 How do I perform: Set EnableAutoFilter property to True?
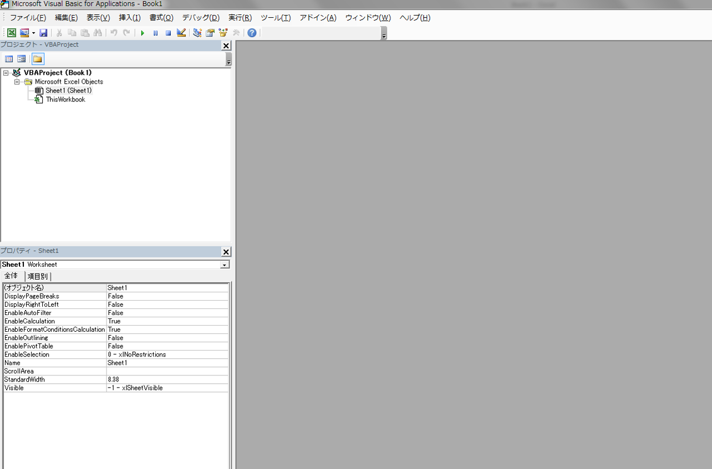pyautogui.click(x=166, y=312)
